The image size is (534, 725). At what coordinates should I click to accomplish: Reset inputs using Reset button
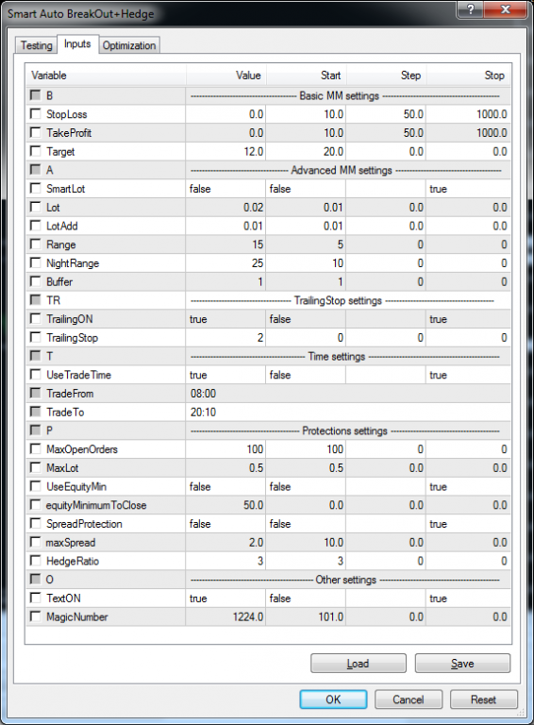pos(484,700)
